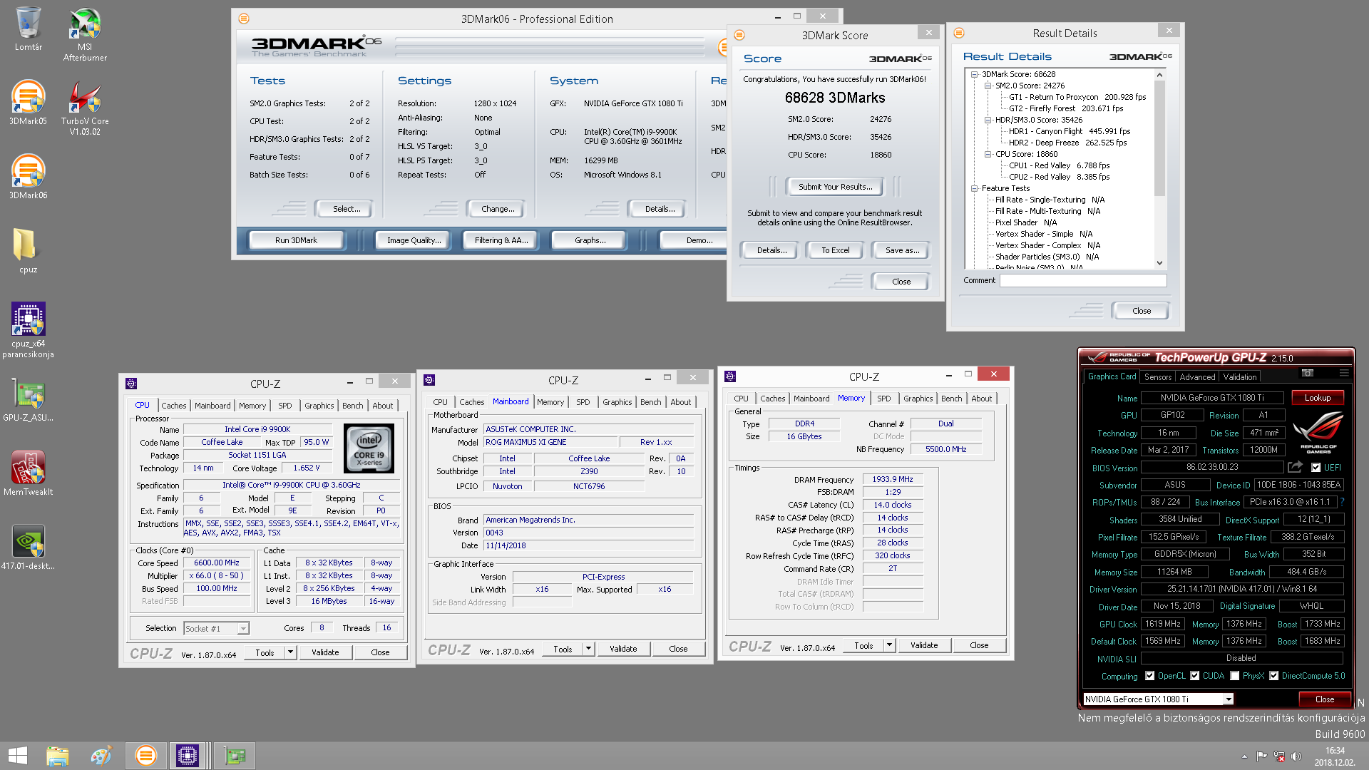Switch to 3DMark06 via taskbar icon
Viewport: 1369px width, 770px height.
coord(145,756)
